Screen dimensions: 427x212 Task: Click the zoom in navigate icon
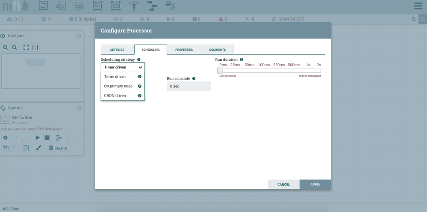[6, 47]
